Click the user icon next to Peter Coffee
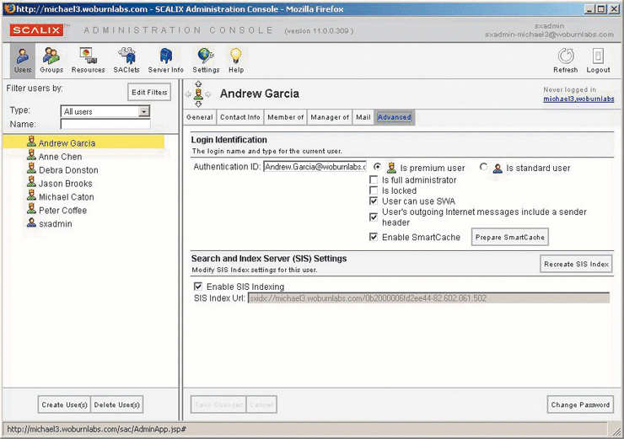This screenshot has width=624, height=439. coord(31,209)
